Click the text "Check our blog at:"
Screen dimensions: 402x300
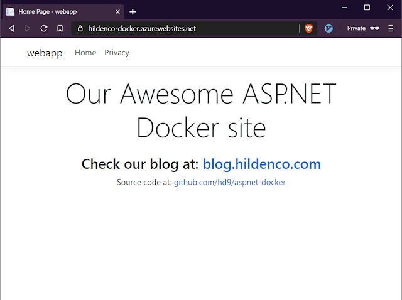point(140,164)
